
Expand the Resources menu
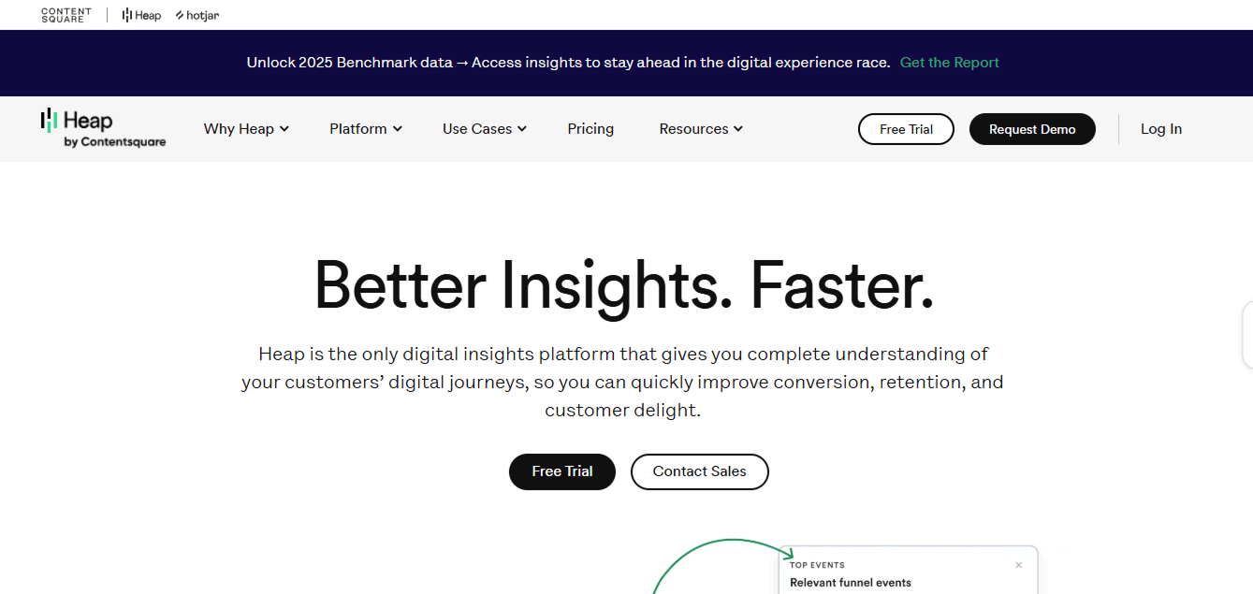[700, 129]
